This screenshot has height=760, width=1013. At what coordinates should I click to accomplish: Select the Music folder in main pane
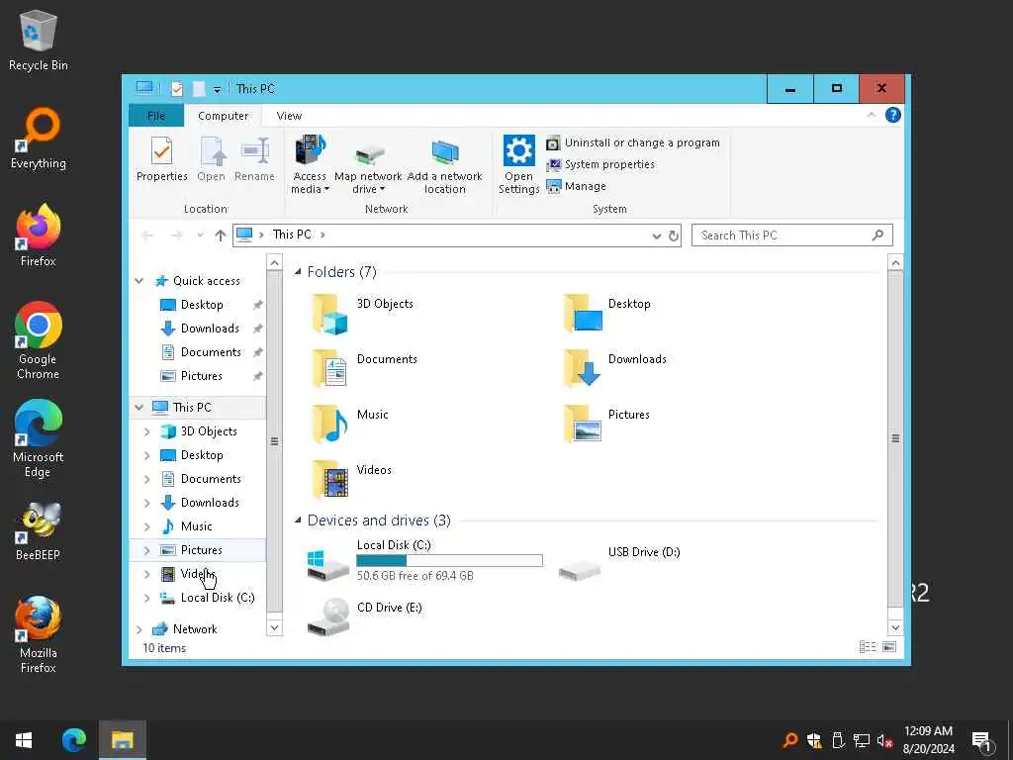(x=349, y=424)
